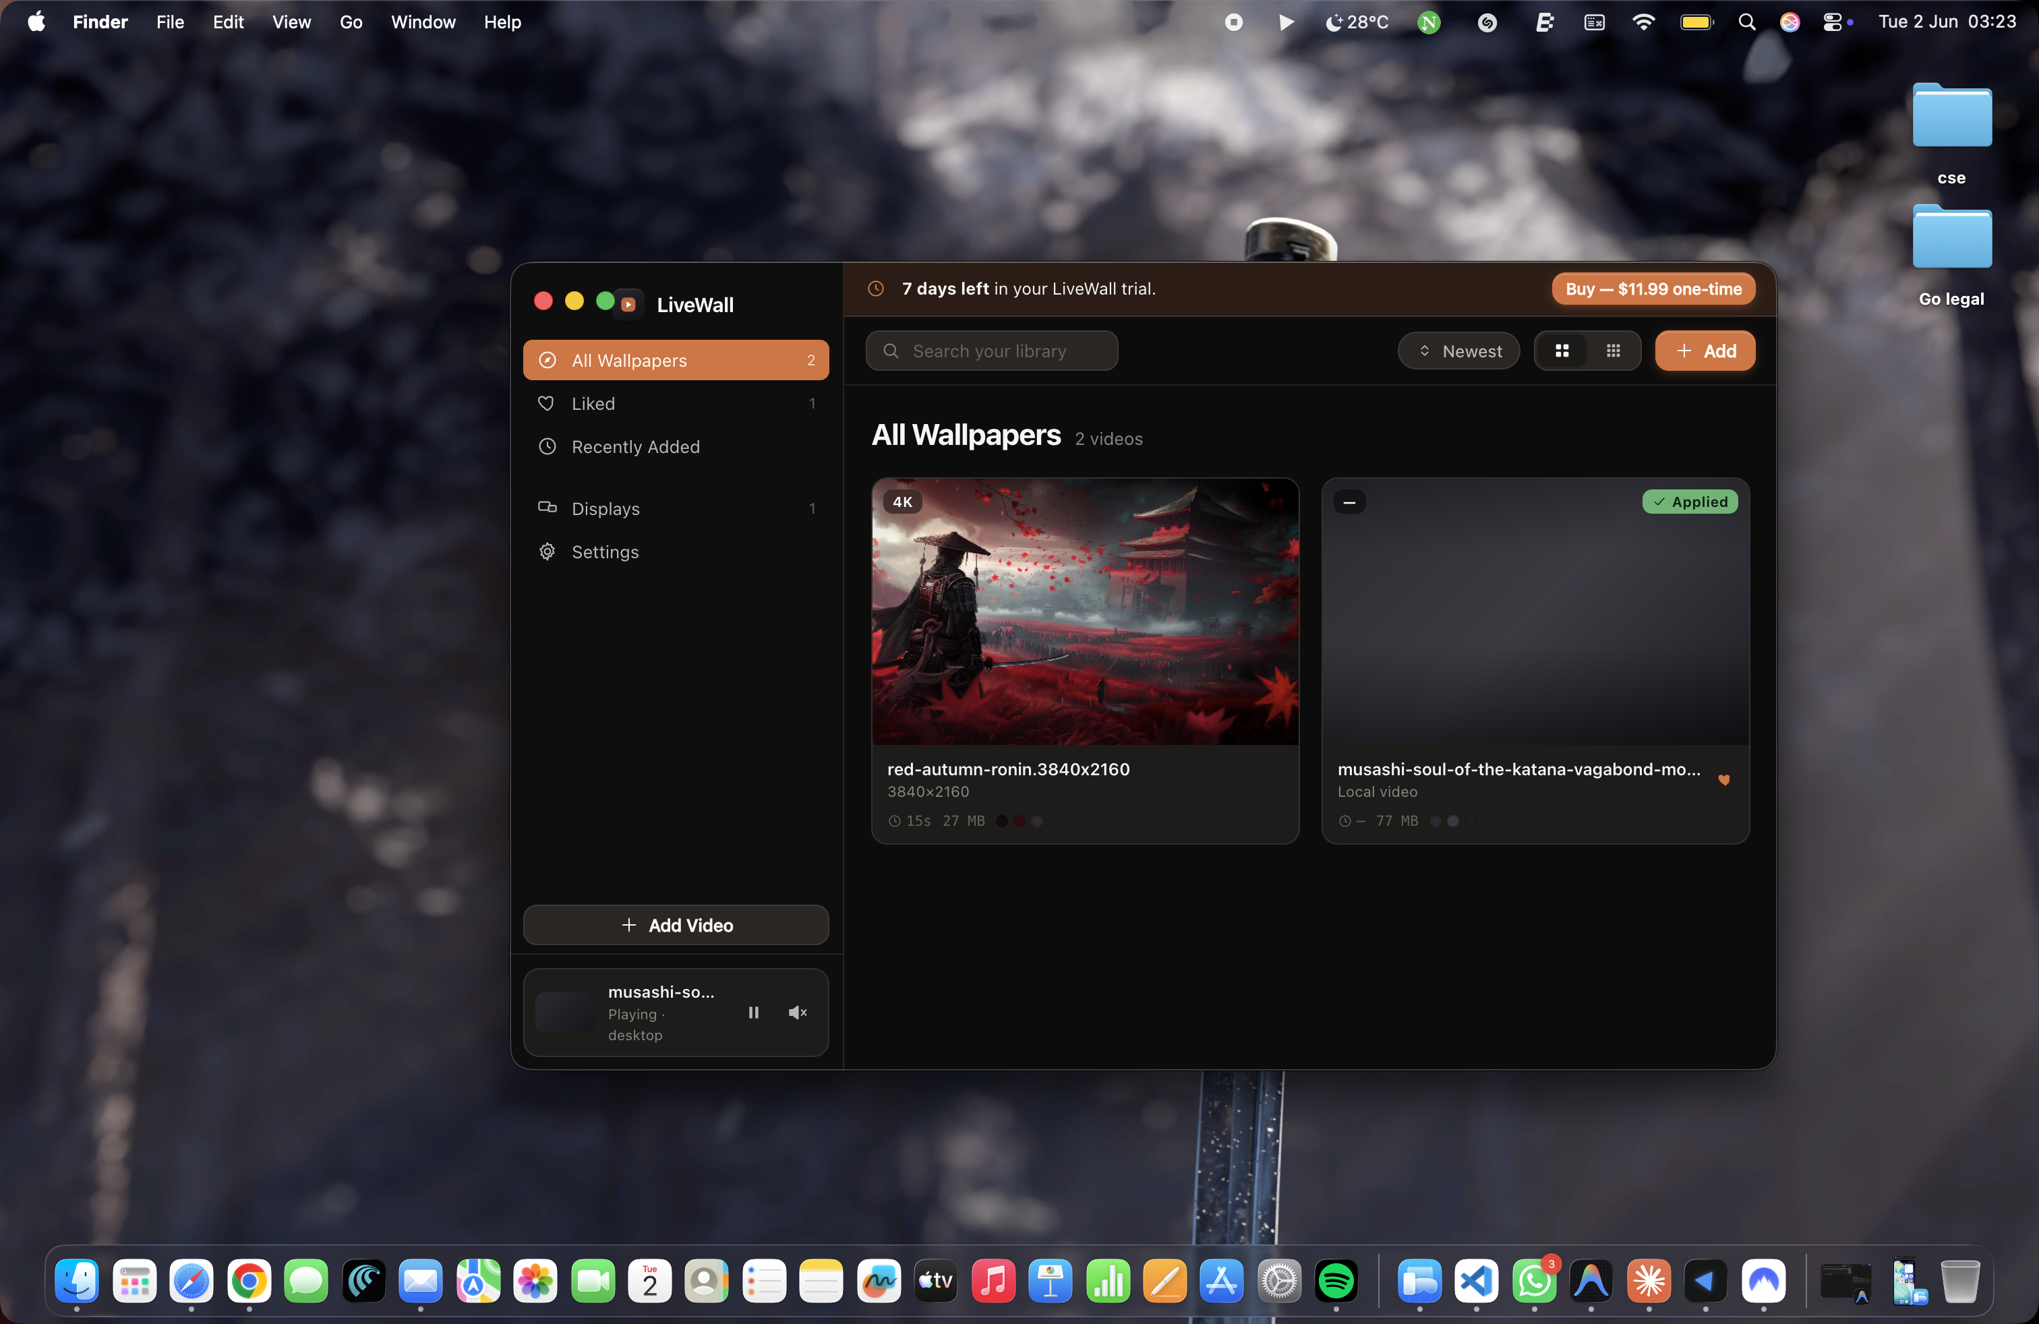Open LiveWall Settings
This screenshot has width=2039, height=1324.
click(x=675, y=551)
